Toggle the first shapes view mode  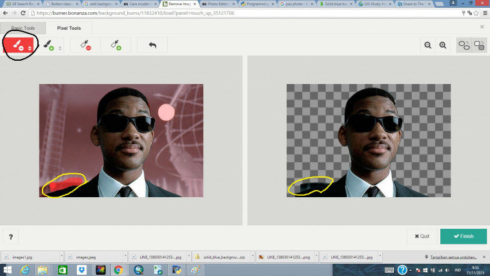(x=464, y=45)
